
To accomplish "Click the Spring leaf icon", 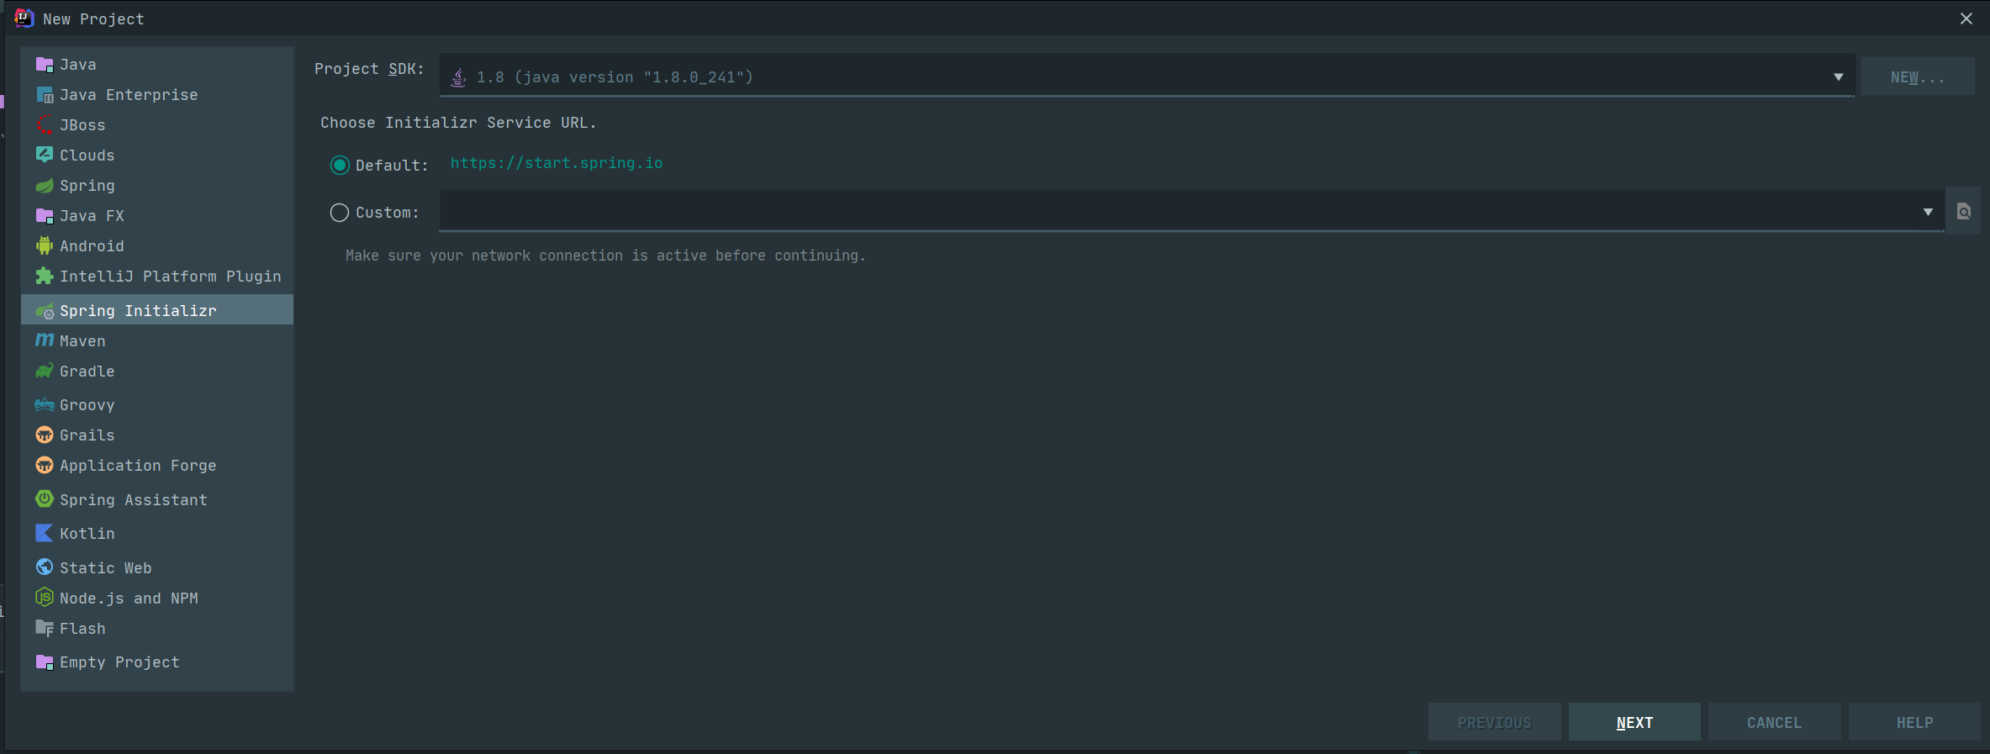I will tap(45, 186).
